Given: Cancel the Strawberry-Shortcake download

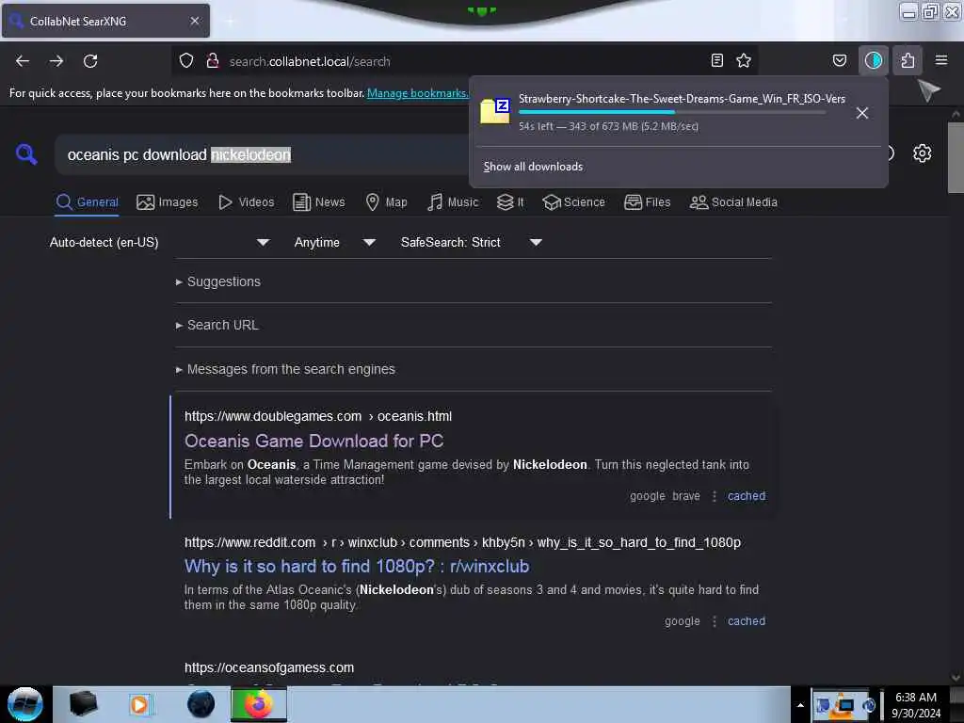Looking at the screenshot, I should [x=862, y=113].
